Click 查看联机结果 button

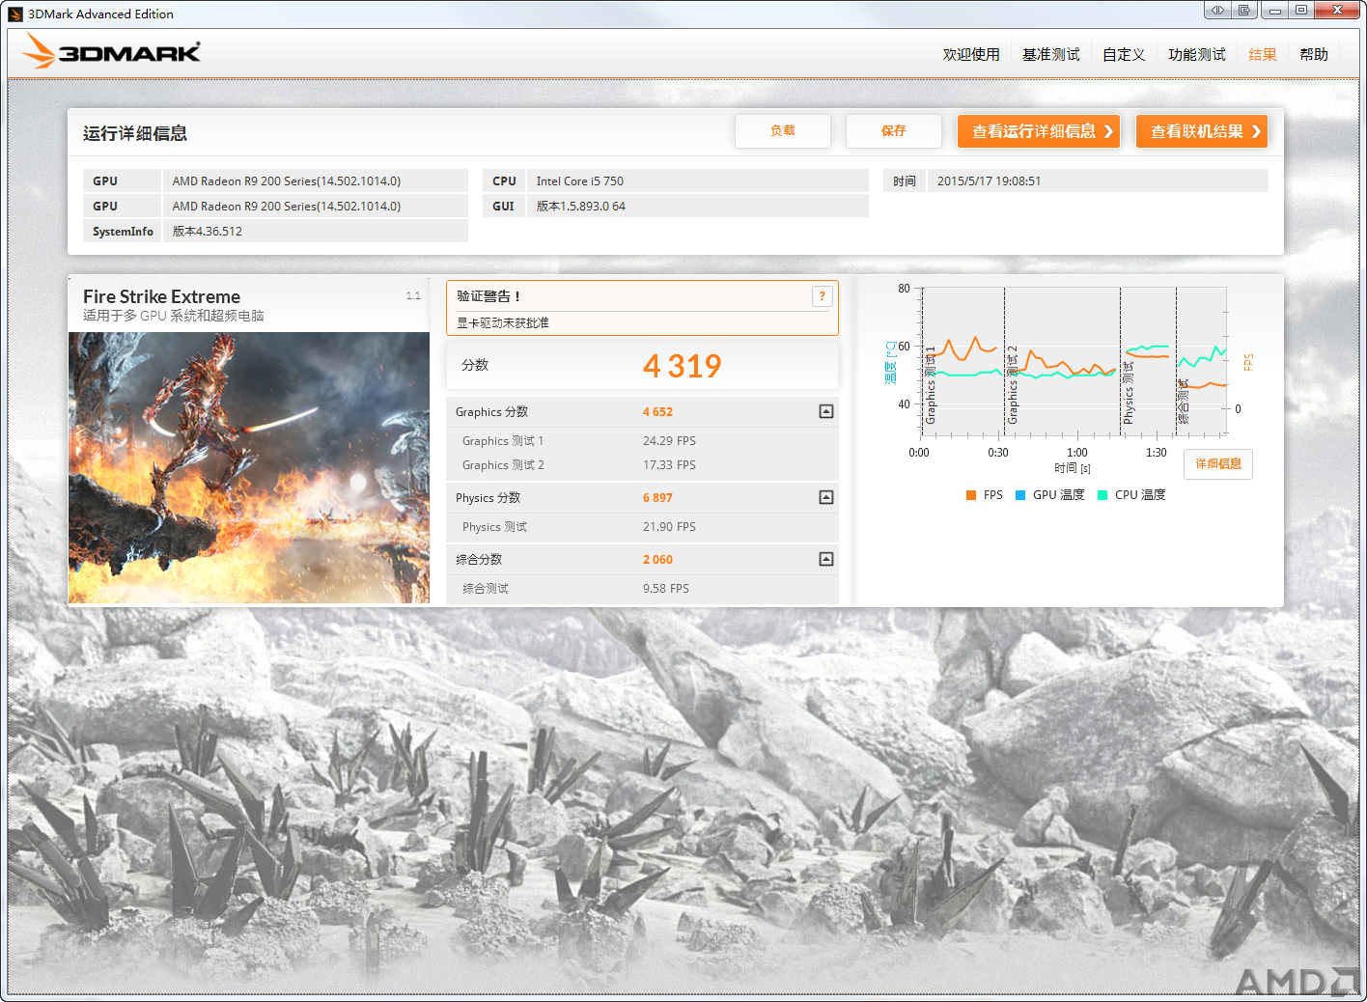(1202, 131)
